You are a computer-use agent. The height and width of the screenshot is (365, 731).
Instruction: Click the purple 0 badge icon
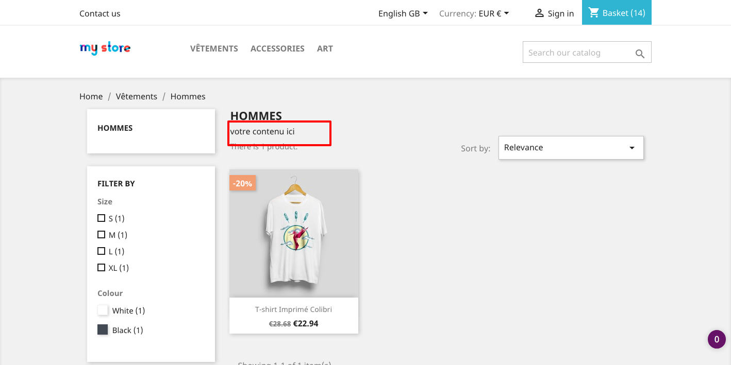[x=717, y=339]
